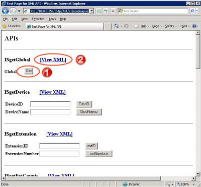Click horizontal scrollbar left arrow

4,178
